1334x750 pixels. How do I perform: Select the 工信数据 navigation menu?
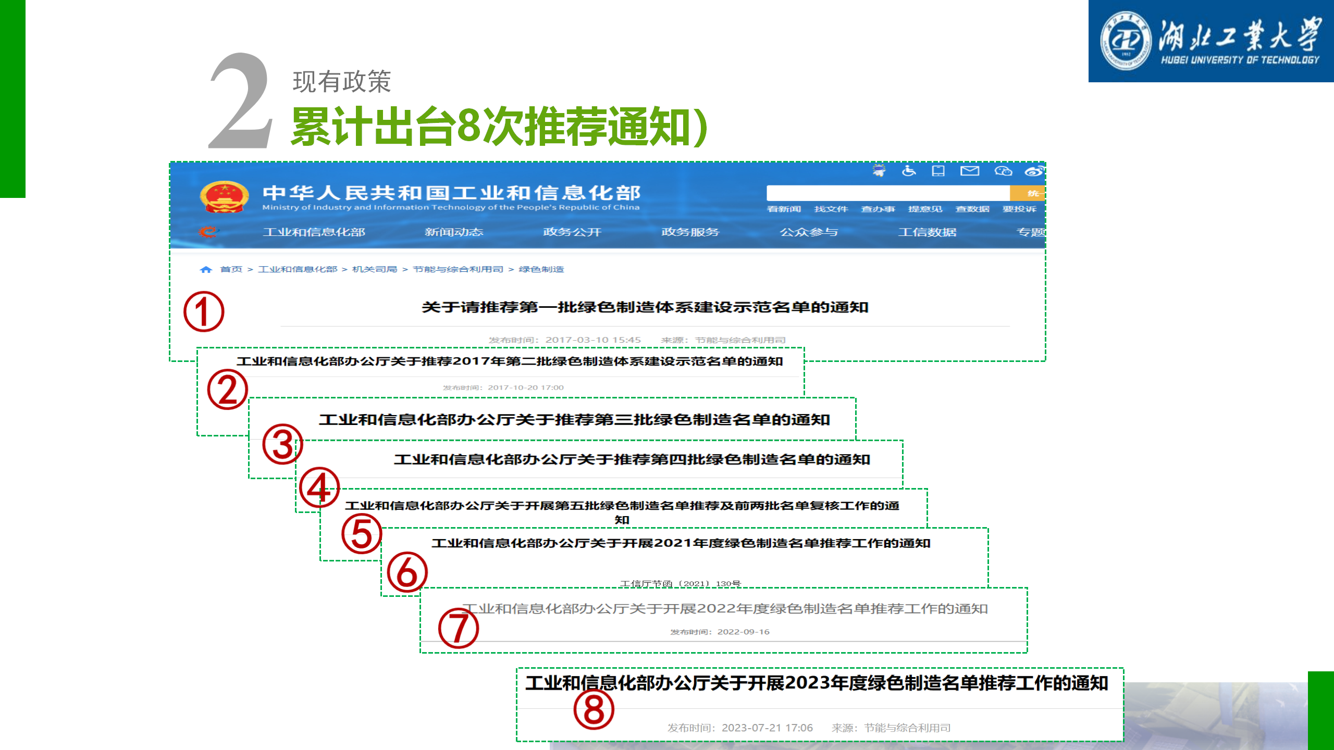(928, 232)
